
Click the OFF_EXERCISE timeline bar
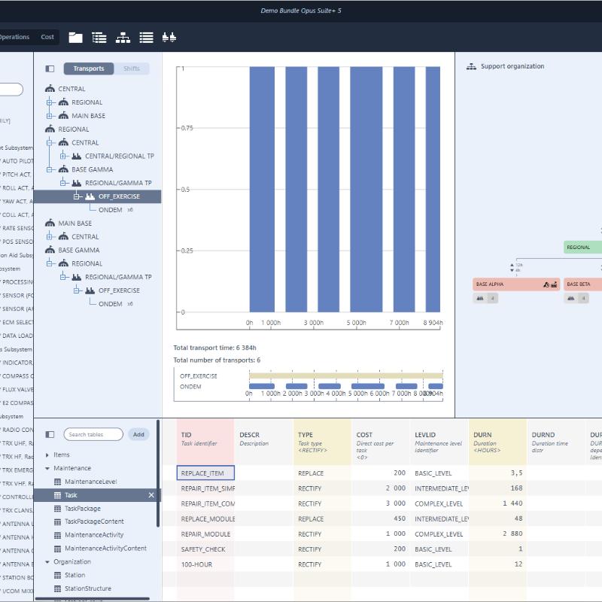pyautogui.click(x=346, y=375)
